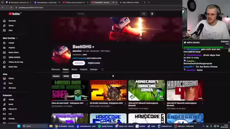Switch to the channel Shorts tab
Image resolution: width=230 pixels, height=129 pixels.
74,70
